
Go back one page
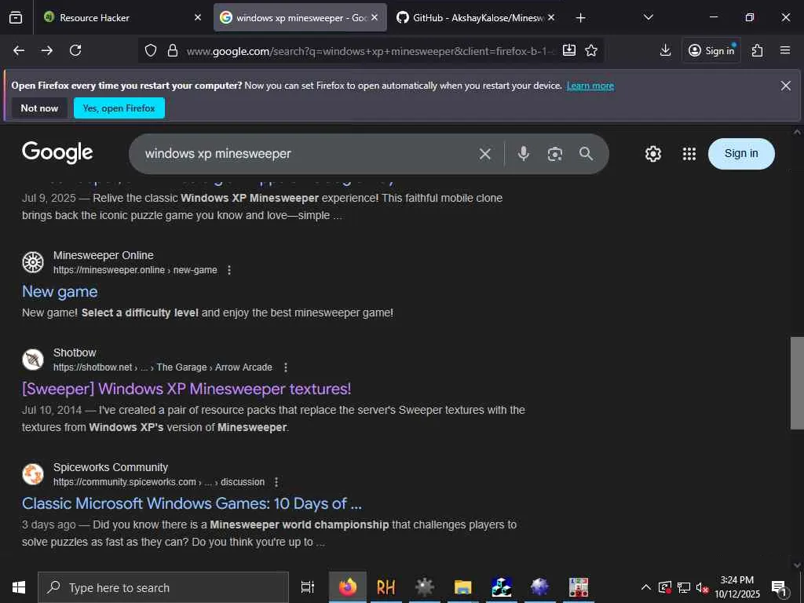(x=19, y=50)
